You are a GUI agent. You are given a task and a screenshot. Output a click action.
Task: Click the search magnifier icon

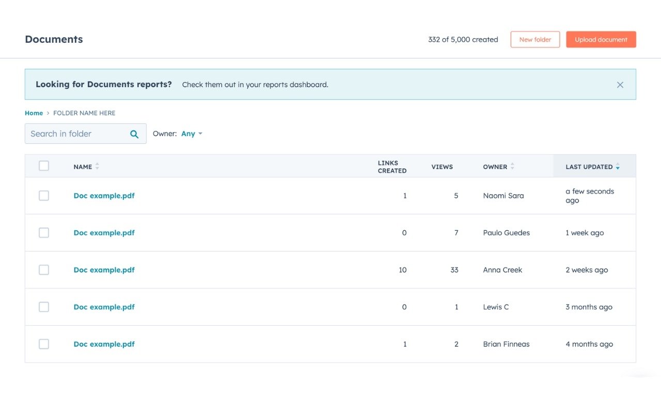(134, 133)
